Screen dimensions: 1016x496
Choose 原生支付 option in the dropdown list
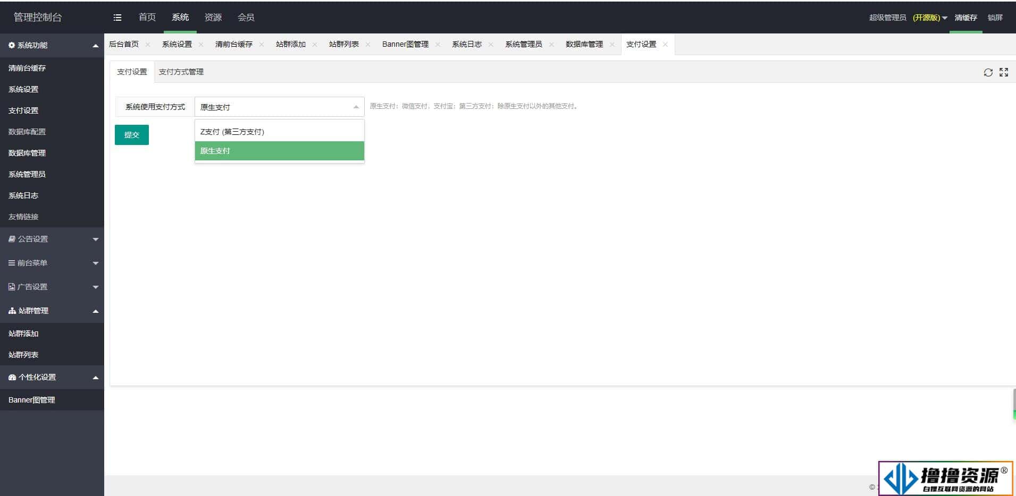pos(280,151)
